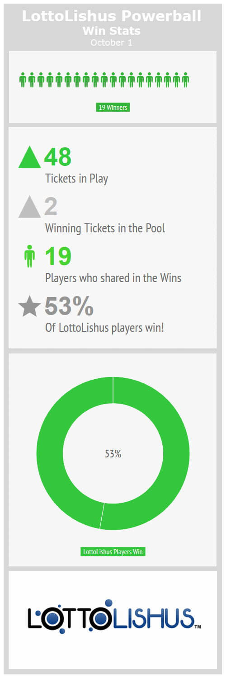Click the 19 Winners green label
The height and width of the screenshot is (678, 226).
tap(113, 108)
